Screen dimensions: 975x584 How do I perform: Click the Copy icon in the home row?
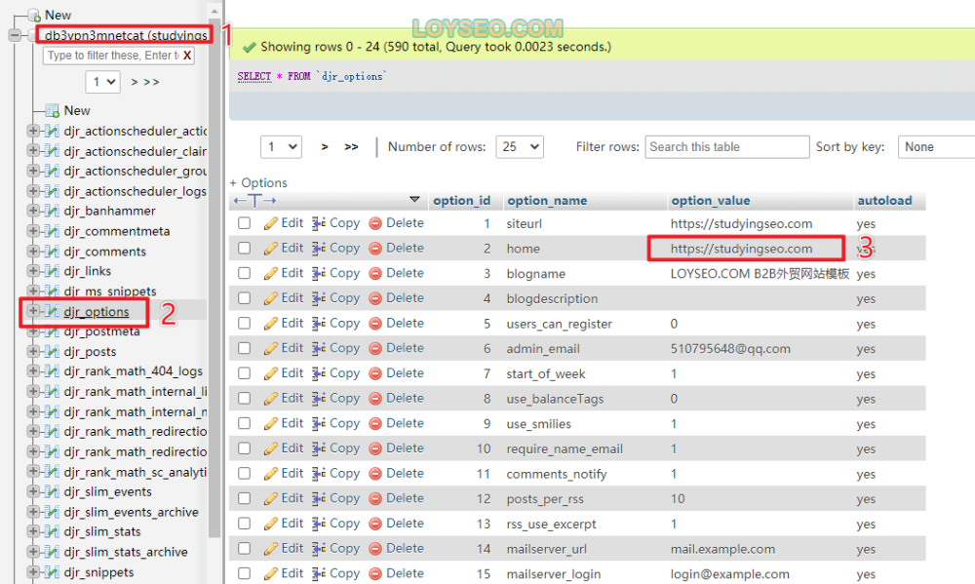point(319,249)
